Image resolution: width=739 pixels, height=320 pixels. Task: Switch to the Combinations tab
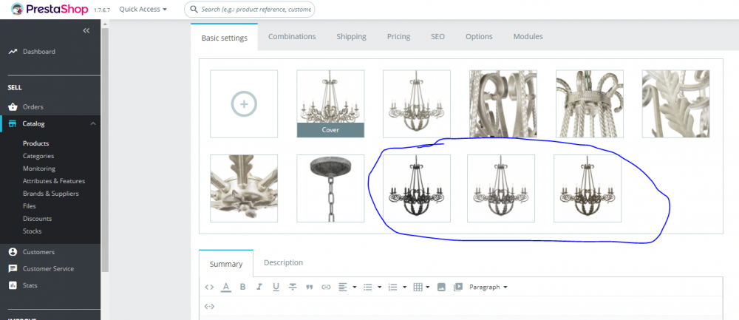click(x=292, y=36)
